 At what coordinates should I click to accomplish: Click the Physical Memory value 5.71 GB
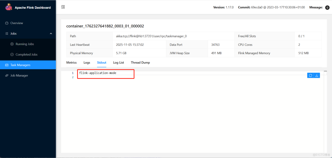[121, 53]
